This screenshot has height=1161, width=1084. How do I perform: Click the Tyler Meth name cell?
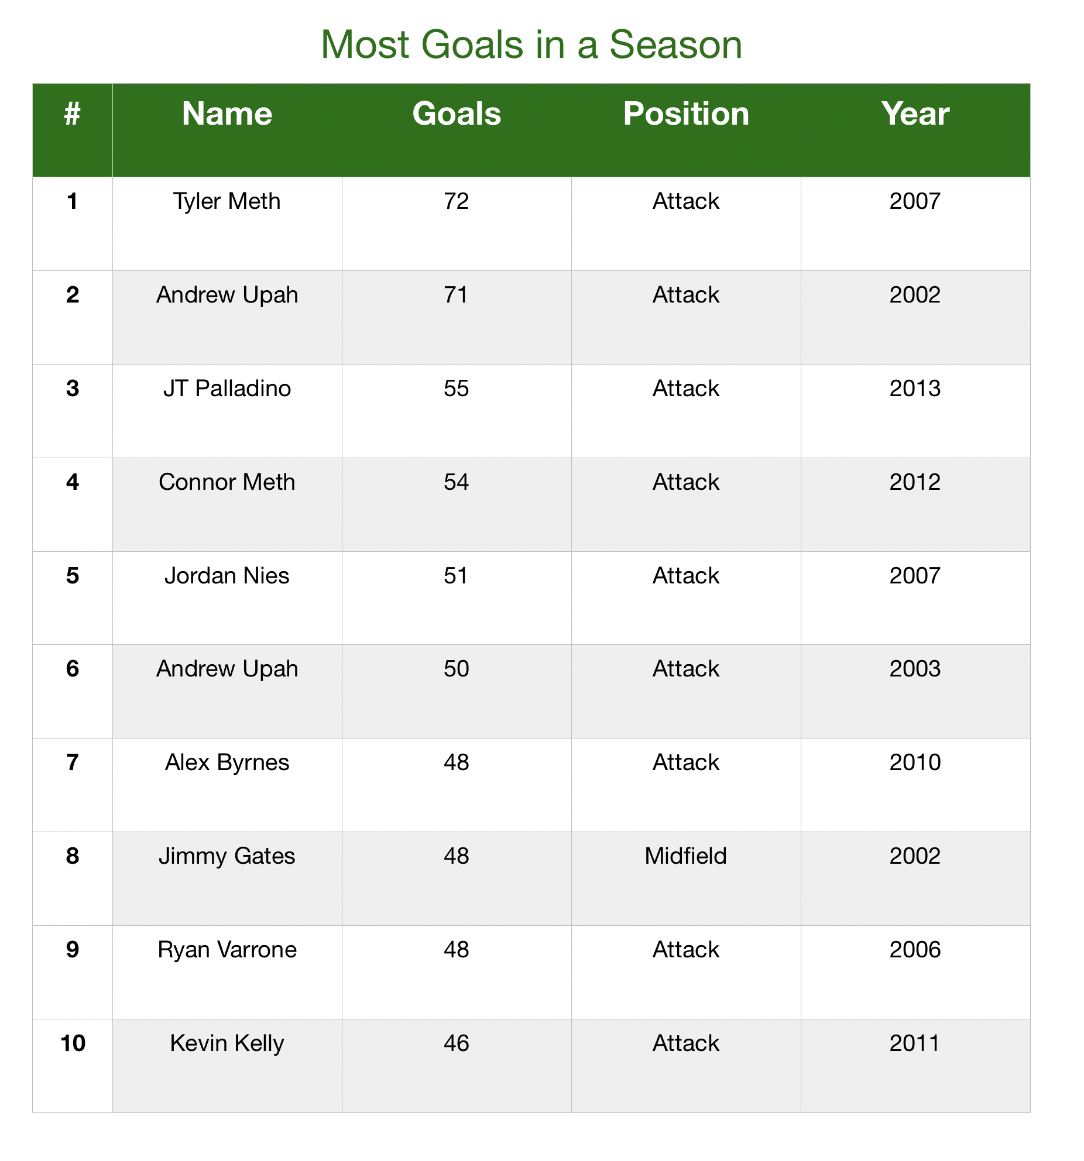tap(227, 224)
